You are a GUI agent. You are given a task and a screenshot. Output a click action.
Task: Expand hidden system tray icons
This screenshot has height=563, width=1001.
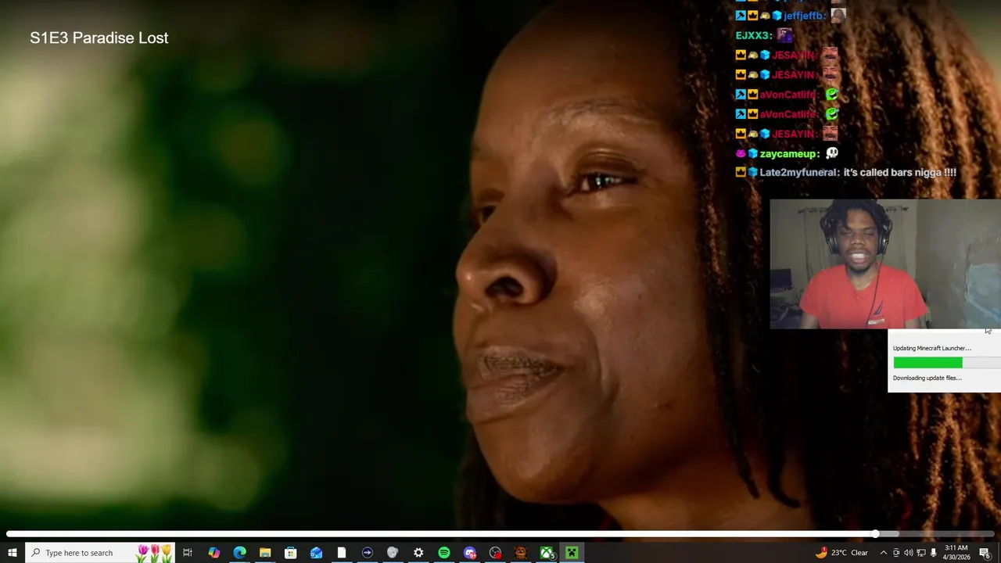(883, 553)
